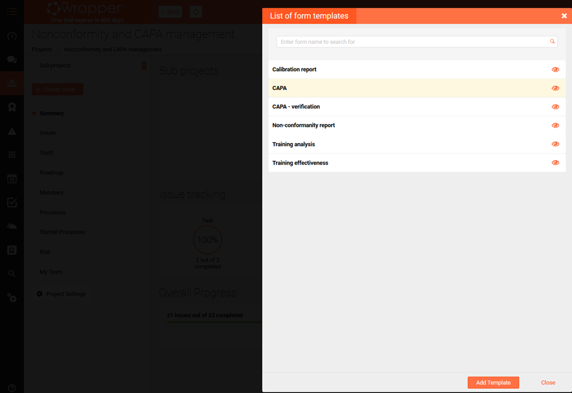
Task: Click the Nonconformity and CAPA management breadcrumb
Action: (x=113, y=50)
